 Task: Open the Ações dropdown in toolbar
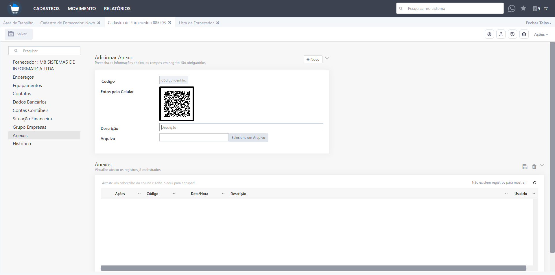coord(541,34)
